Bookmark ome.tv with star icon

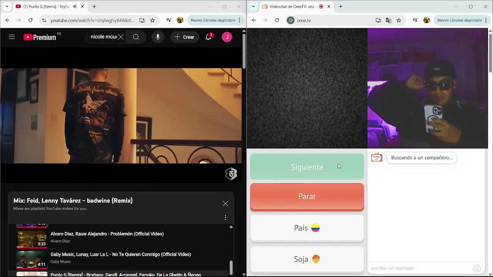coord(399,20)
